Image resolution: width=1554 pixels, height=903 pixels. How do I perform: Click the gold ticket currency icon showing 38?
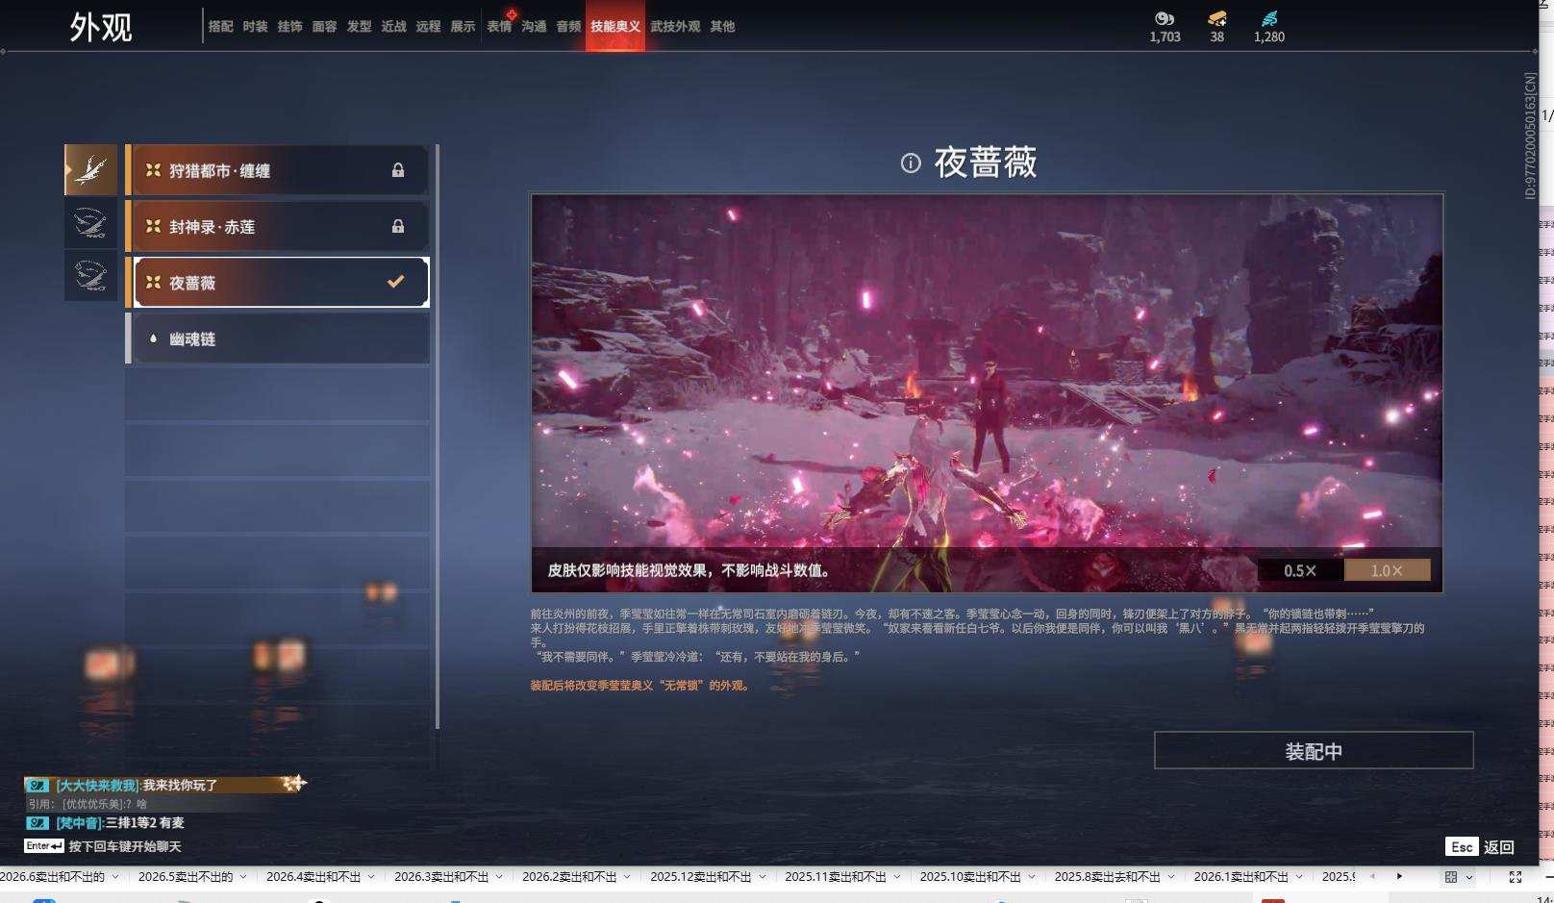click(x=1217, y=18)
